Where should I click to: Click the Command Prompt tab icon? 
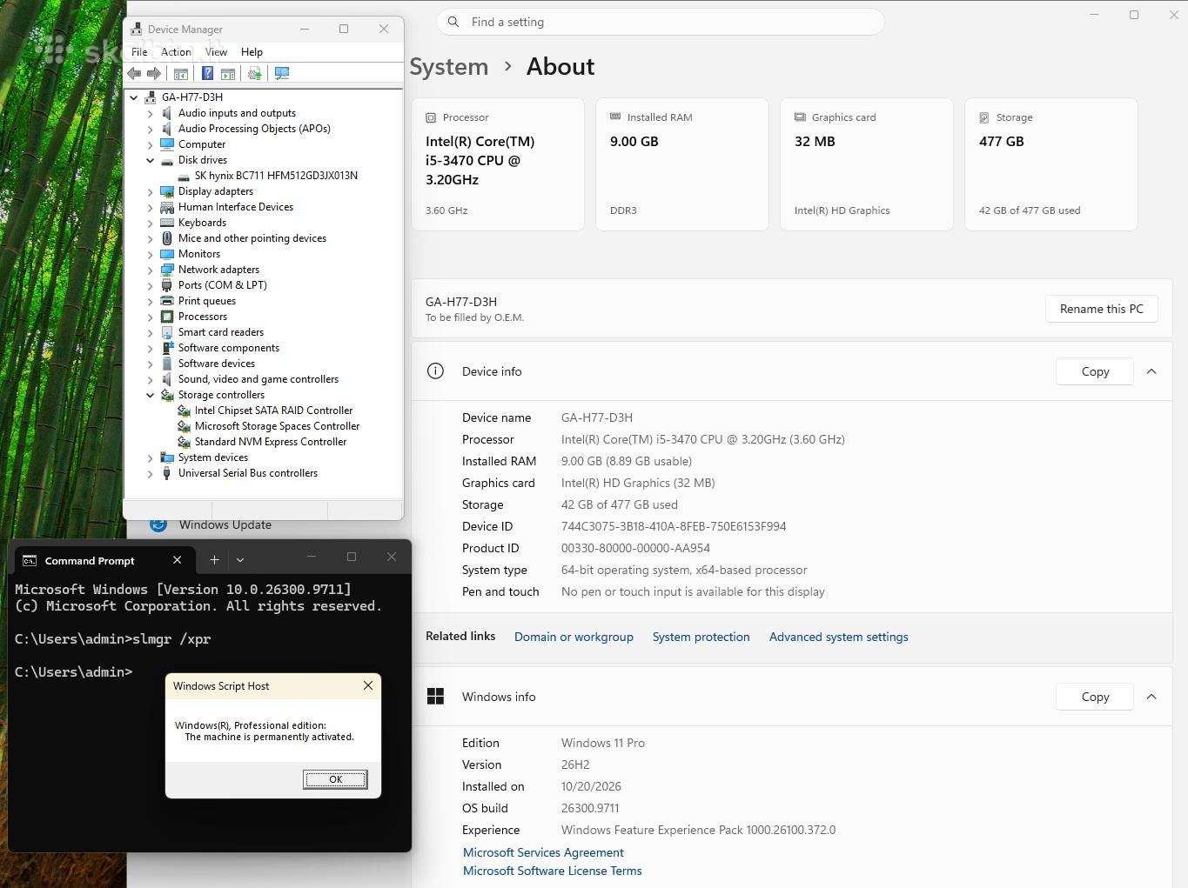point(30,561)
